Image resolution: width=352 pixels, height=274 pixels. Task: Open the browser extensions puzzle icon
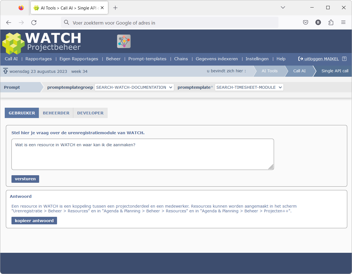point(331,23)
